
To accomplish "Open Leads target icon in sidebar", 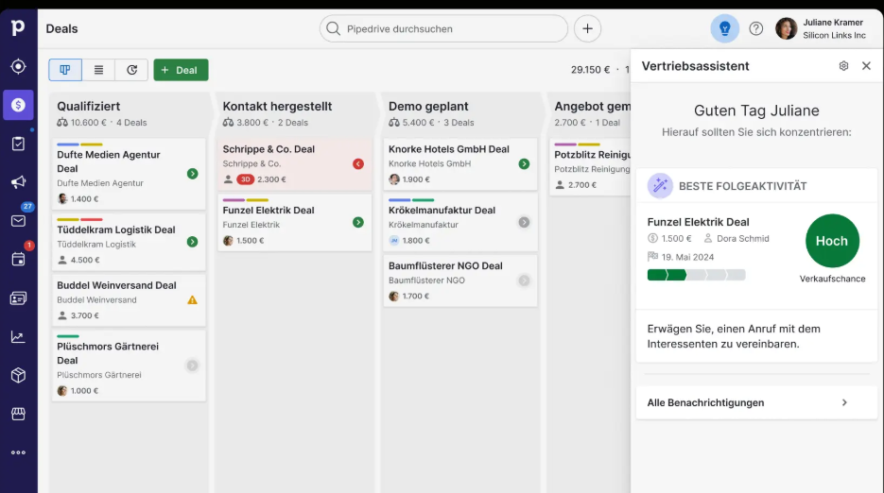I will (18, 66).
